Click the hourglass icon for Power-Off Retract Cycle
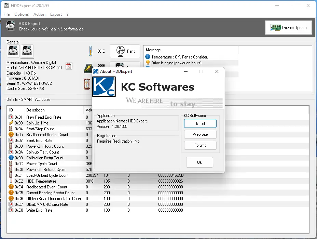 (11, 169)
